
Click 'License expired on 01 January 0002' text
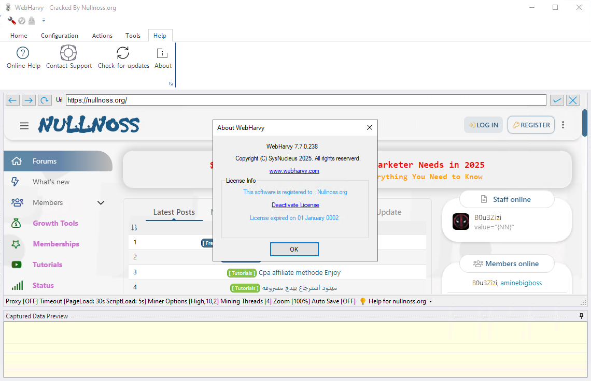(294, 218)
